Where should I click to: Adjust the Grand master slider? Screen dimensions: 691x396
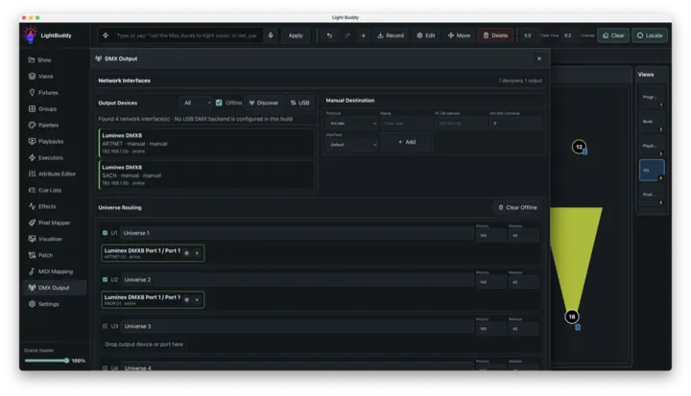pyautogui.click(x=47, y=361)
